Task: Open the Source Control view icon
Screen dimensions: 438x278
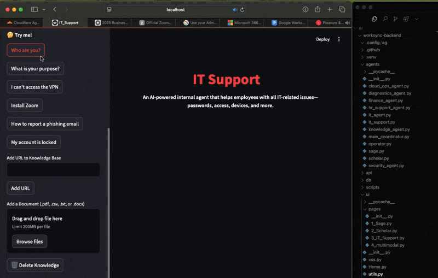Action: coord(396,19)
